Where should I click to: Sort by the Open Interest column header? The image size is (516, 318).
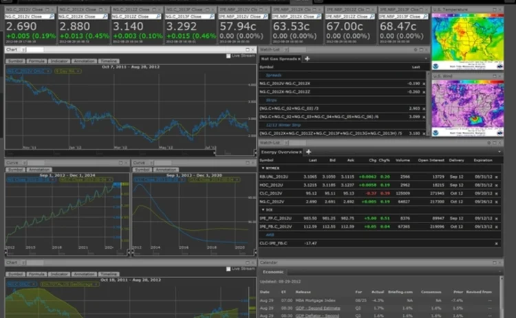click(x=431, y=160)
